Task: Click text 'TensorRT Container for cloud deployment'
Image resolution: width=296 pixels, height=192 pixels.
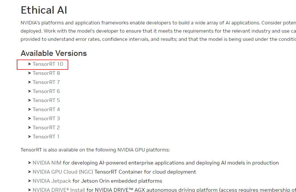Action: coord(145,172)
